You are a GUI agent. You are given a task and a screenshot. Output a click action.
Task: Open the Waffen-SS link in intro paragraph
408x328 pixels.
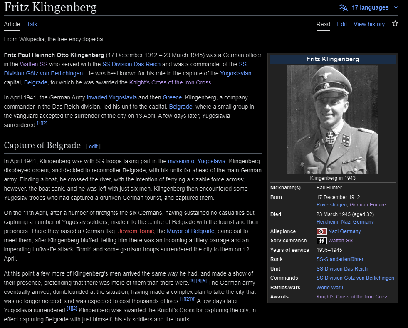[34, 64]
